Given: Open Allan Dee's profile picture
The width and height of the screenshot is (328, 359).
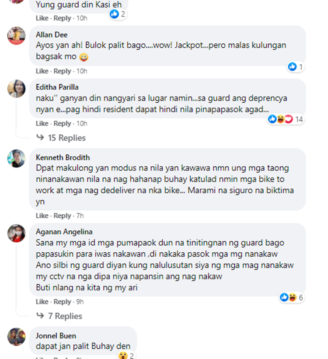Looking at the screenshot, I should pos(16,36).
